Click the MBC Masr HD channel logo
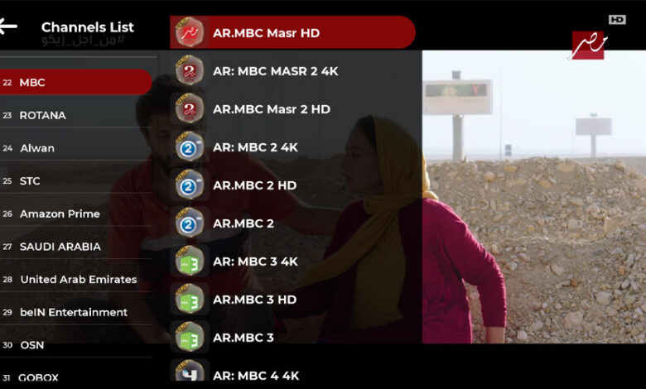The height and width of the screenshot is (389, 646). pos(190,32)
